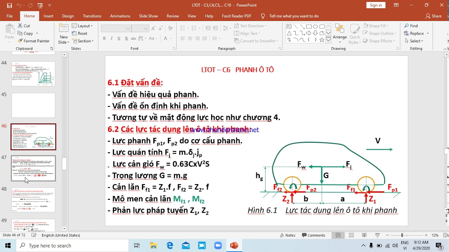Open the font size combo box
Screen dimensions: 449x252
[x=141, y=28]
